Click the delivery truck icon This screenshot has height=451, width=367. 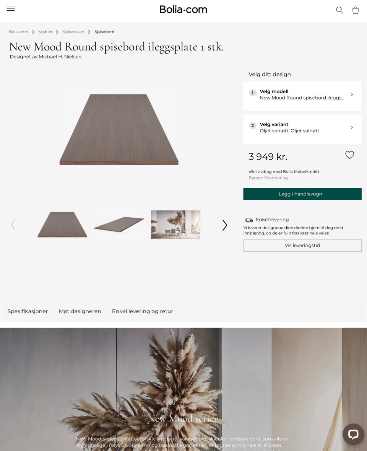click(248, 220)
